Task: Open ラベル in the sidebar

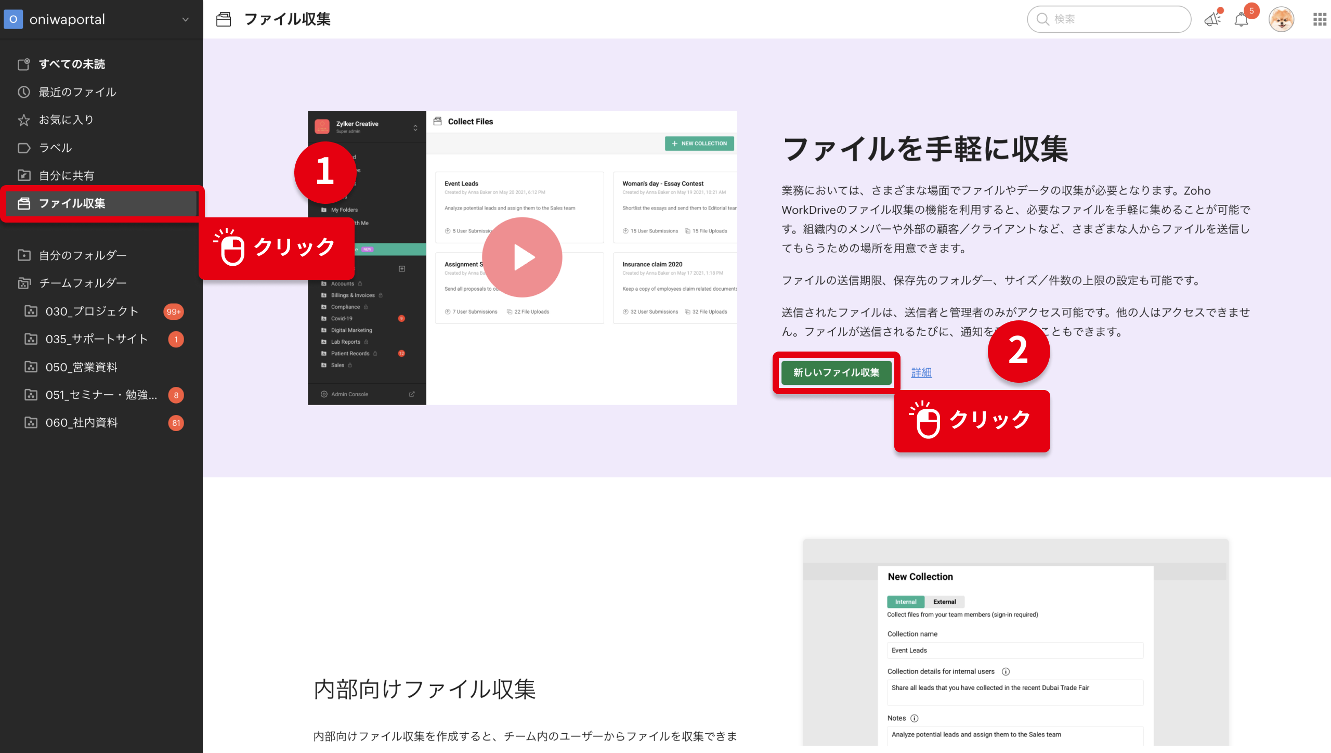Action: pyautogui.click(x=55, y=148)
